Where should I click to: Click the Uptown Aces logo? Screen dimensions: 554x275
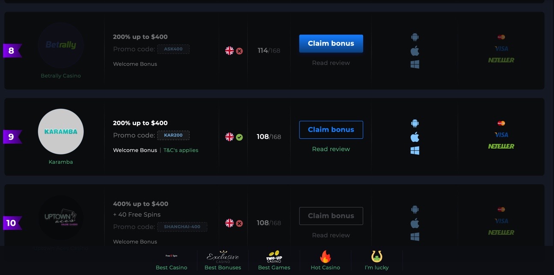coord(61,218)
